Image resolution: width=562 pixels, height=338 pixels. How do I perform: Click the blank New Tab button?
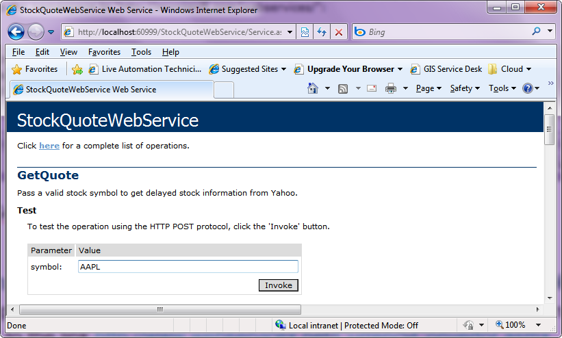[224, 90]
